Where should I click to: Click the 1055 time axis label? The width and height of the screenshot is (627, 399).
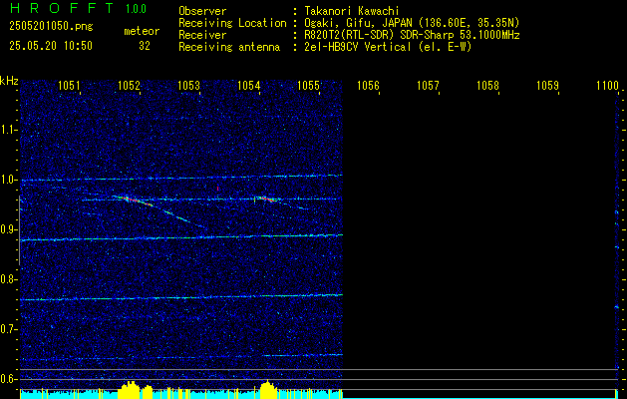[309, 86]
